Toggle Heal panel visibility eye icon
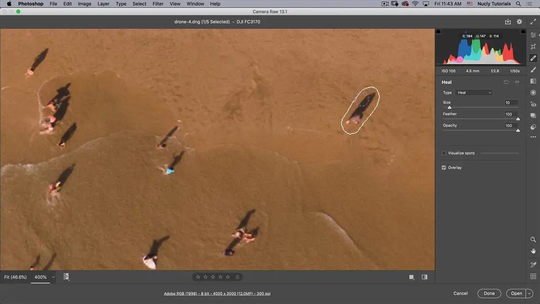The height and width of the screenshot is (304, 540). 517,82
